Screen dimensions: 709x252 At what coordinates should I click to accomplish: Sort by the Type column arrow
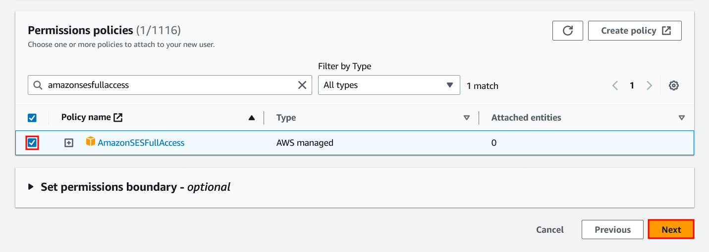point(466,118)
